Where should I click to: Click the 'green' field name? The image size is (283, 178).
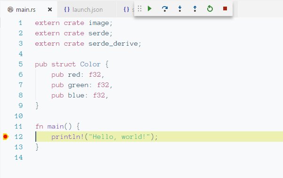(x=78, y=85)
